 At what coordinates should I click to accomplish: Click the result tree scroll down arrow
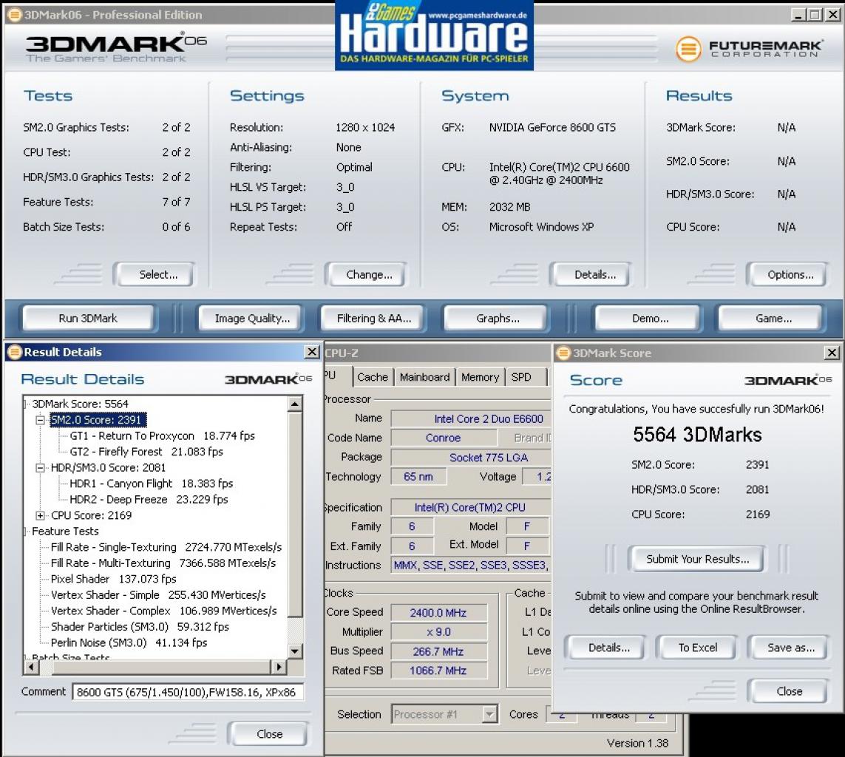[x=295, y=651]
